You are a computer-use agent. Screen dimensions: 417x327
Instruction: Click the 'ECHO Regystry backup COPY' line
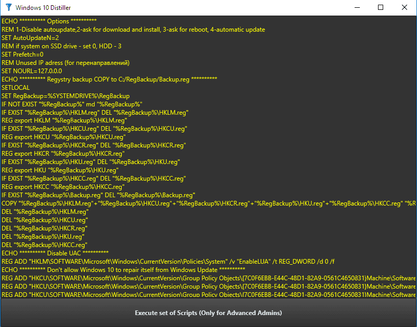[109, 79]
